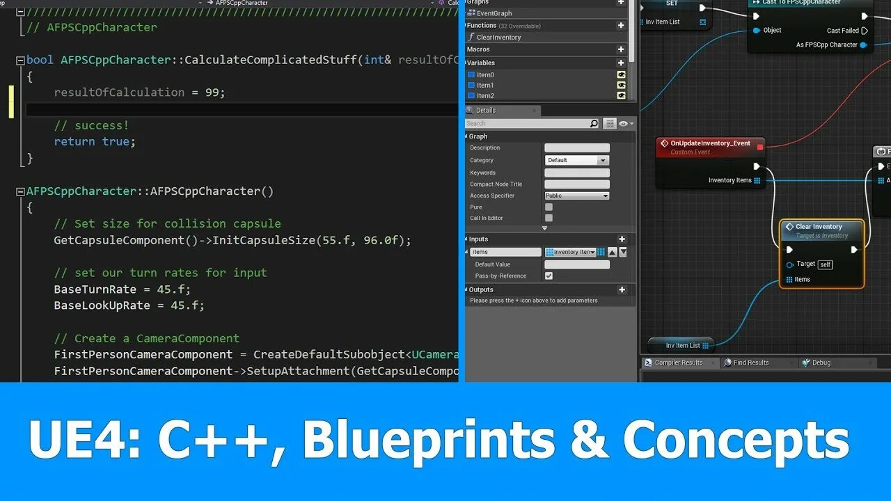Toggle Item0 variable visibility eye
Viewport: 891px width, 501px height.
pos(622,74)
